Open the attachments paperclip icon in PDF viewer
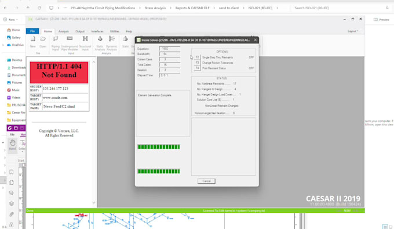Image resolution: width=394 pixels, height=229 pixels. click(x=12, y=214)
